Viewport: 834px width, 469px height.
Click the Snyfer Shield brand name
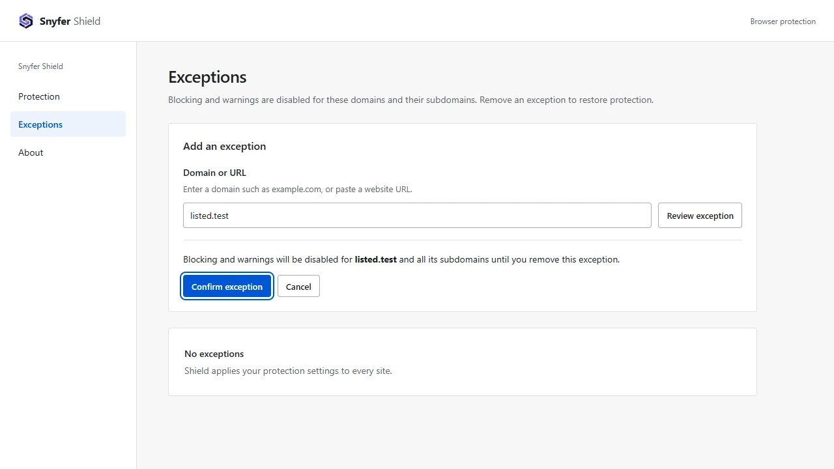click(70, 21)
